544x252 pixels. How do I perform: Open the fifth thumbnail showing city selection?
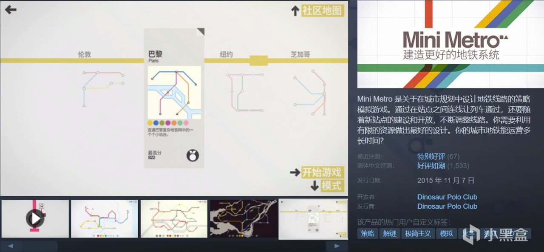[313, 219]
